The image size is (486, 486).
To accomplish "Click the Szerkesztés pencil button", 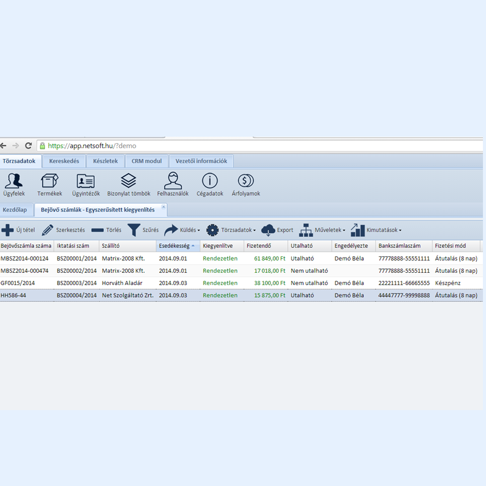I will (63, 230).
